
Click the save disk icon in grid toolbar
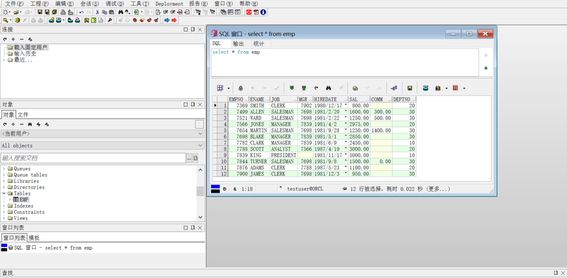(410, 88)
